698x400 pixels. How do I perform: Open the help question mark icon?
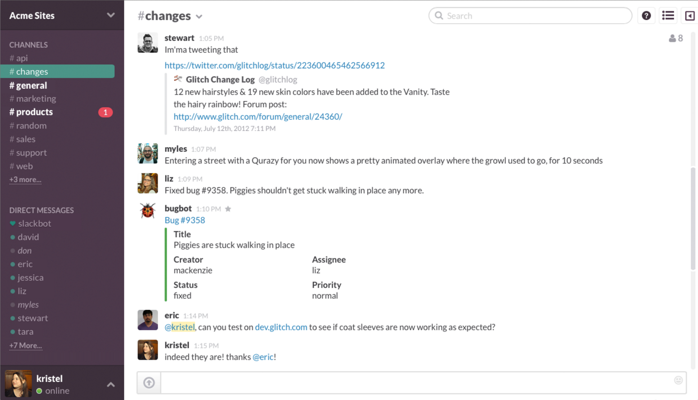coord(646,16)
